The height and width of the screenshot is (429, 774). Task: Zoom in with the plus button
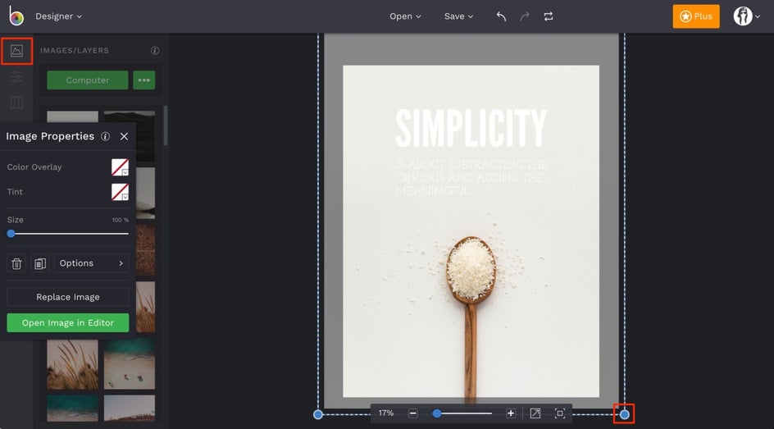coord(511,413)
